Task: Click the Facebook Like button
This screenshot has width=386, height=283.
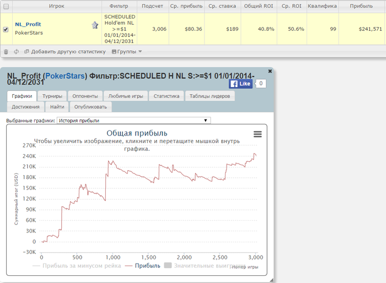Action: click(241, 84)
